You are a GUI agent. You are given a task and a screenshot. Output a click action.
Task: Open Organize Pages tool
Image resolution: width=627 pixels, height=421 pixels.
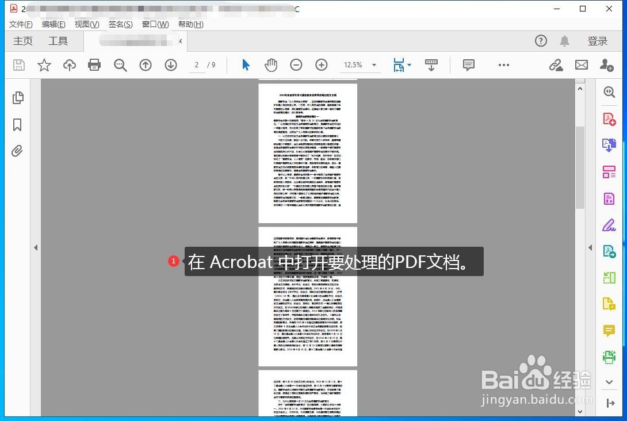(x=609, y=172)
